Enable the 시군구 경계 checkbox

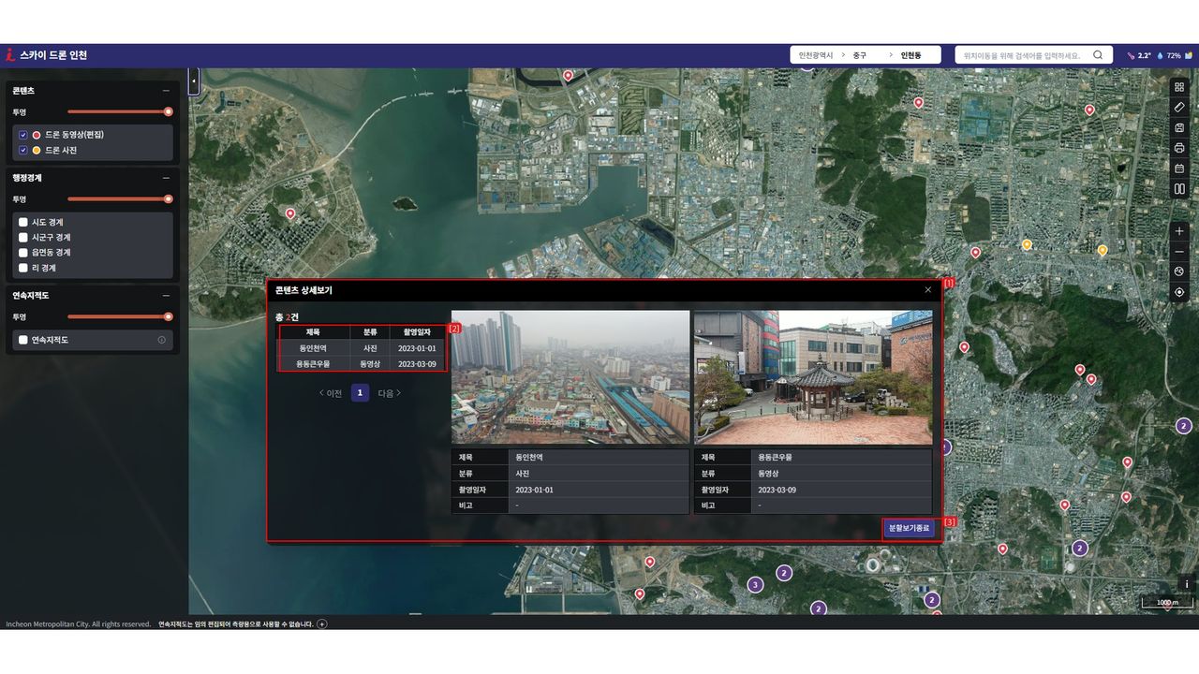(23, 238)
